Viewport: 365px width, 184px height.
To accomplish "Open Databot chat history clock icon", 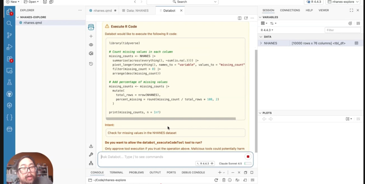I will click(91, 64).
